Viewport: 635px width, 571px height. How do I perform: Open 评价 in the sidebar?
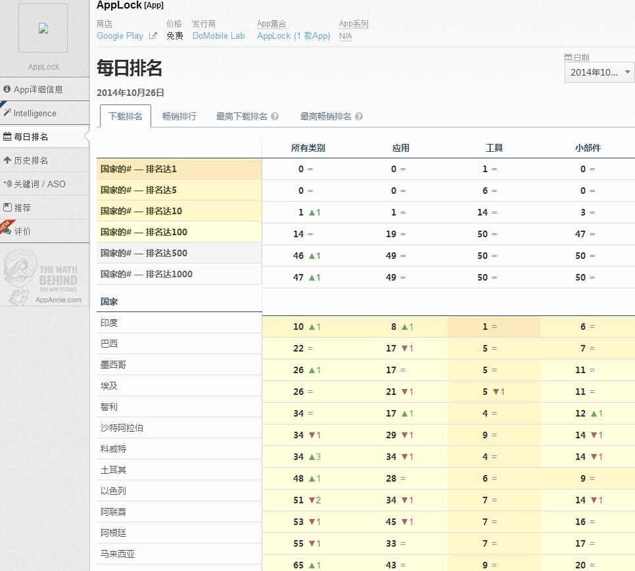point(45,231)
